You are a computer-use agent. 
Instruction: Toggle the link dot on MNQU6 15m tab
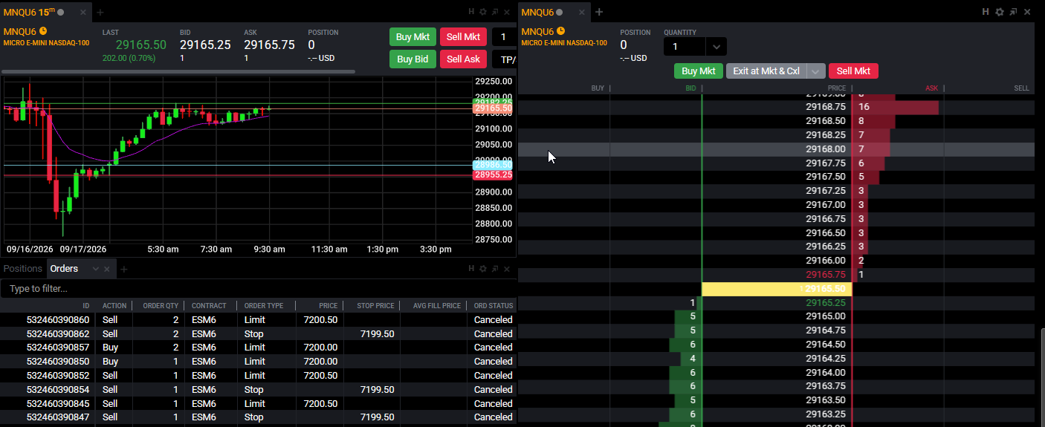tap(60, 13)
